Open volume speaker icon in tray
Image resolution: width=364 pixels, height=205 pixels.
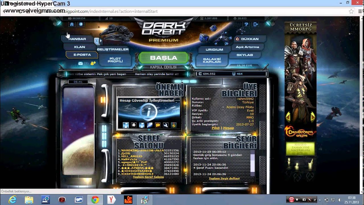[x=339, y=200]
